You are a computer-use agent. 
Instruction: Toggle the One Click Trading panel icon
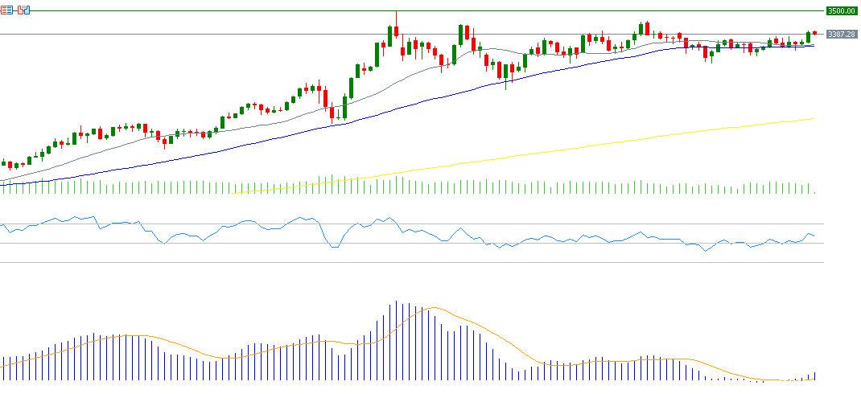pyautogui.click(x=23, y=10)
